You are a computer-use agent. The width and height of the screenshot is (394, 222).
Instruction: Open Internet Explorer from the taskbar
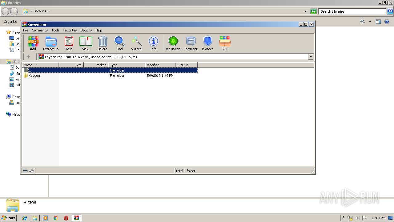coord(25,218)
